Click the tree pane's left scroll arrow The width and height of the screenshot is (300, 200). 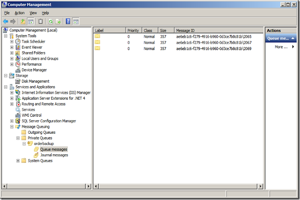point(4,186)
